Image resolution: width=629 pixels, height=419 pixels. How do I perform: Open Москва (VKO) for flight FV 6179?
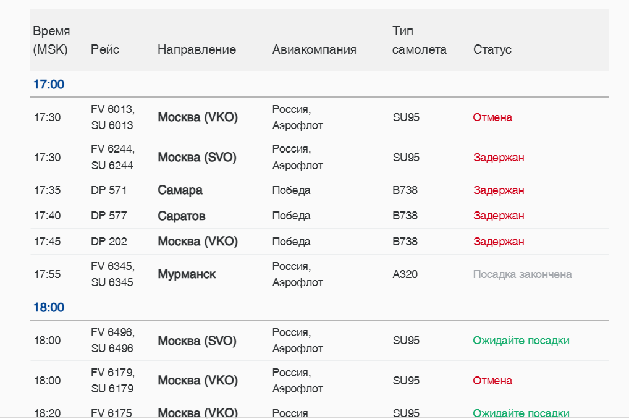198,380
